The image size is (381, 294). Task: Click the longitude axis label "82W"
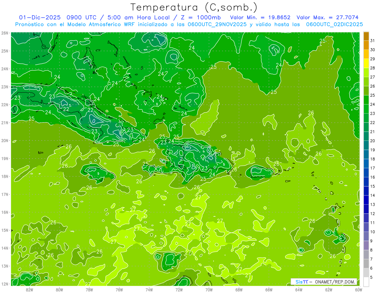click(29, 290)
